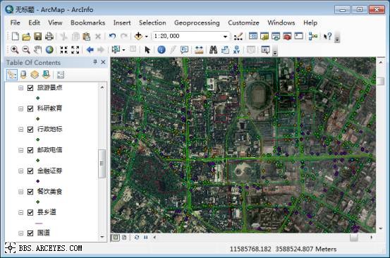Uncheck the 餐饮美食 layer

tap(30, 192)
